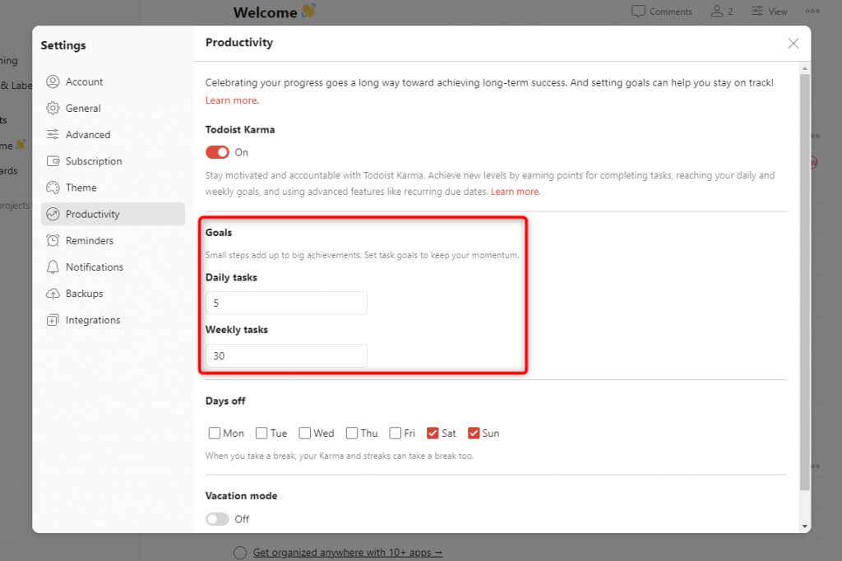842x561 pixels.
Task: Click the Subscription card icon
Action: point(53,160)
